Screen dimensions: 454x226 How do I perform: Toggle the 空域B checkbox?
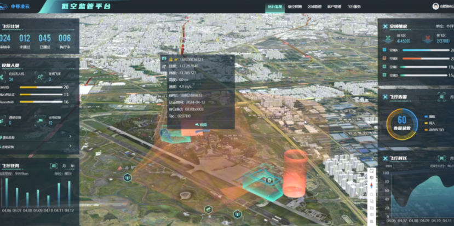pyautogui.click(x=384, y=58)
